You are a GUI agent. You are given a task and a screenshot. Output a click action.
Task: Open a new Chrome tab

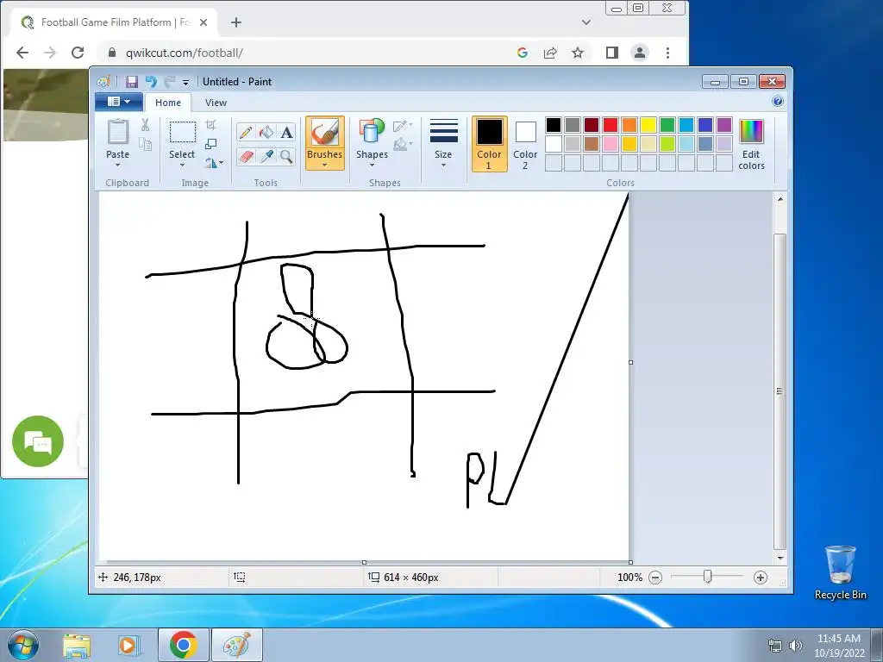[236, 22]
